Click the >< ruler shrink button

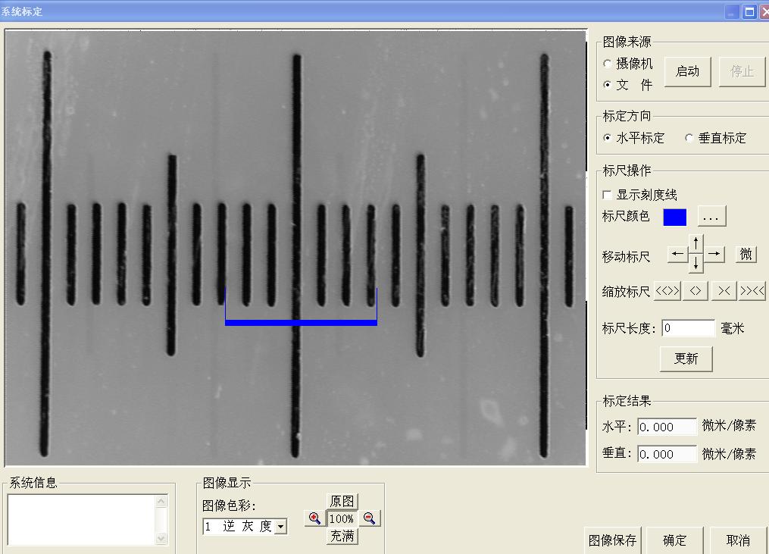point(724,291)
